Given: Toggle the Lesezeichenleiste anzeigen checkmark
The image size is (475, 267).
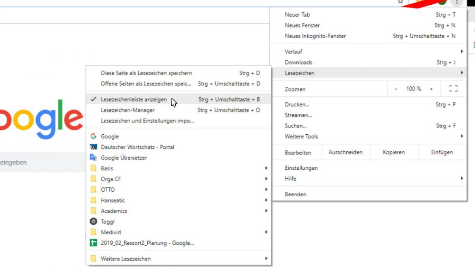Looking at the screenshot, I should click(x=94, y=99).
